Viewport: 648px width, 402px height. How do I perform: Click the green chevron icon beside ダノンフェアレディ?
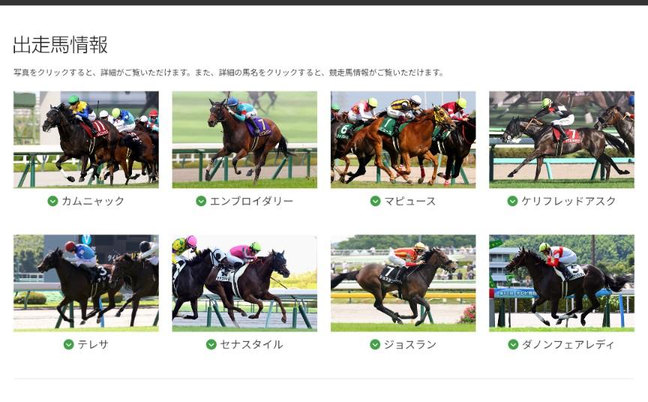point(513,344)
